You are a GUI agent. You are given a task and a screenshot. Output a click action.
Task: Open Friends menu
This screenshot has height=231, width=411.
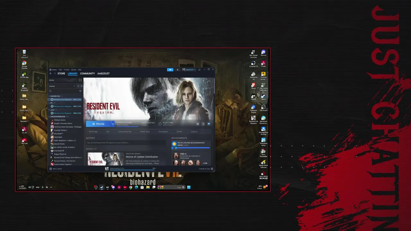tap(66, 70)
